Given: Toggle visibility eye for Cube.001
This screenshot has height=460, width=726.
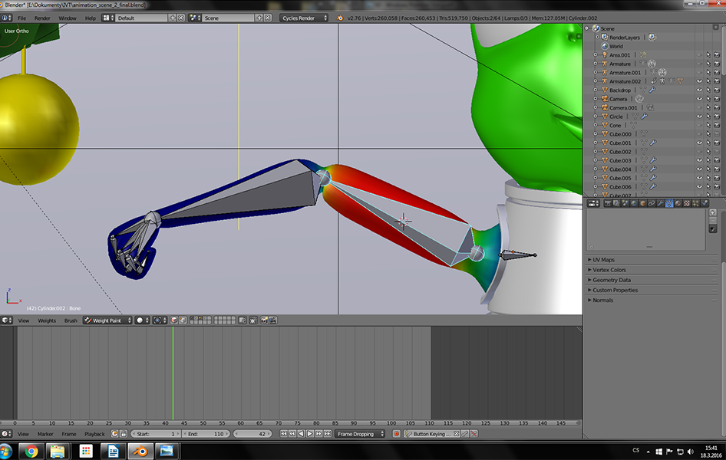Looking at the screenshot, I should (x=699, y=143).
